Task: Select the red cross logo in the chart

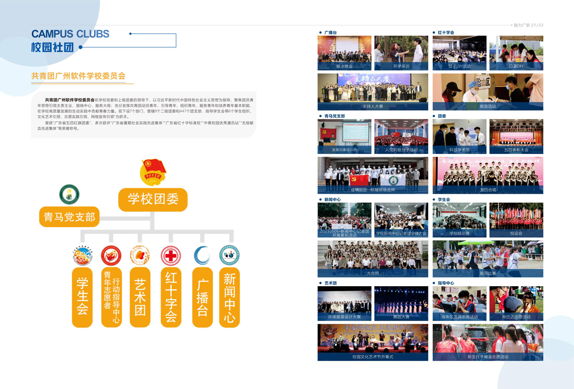Action: [x=171, y=256]
